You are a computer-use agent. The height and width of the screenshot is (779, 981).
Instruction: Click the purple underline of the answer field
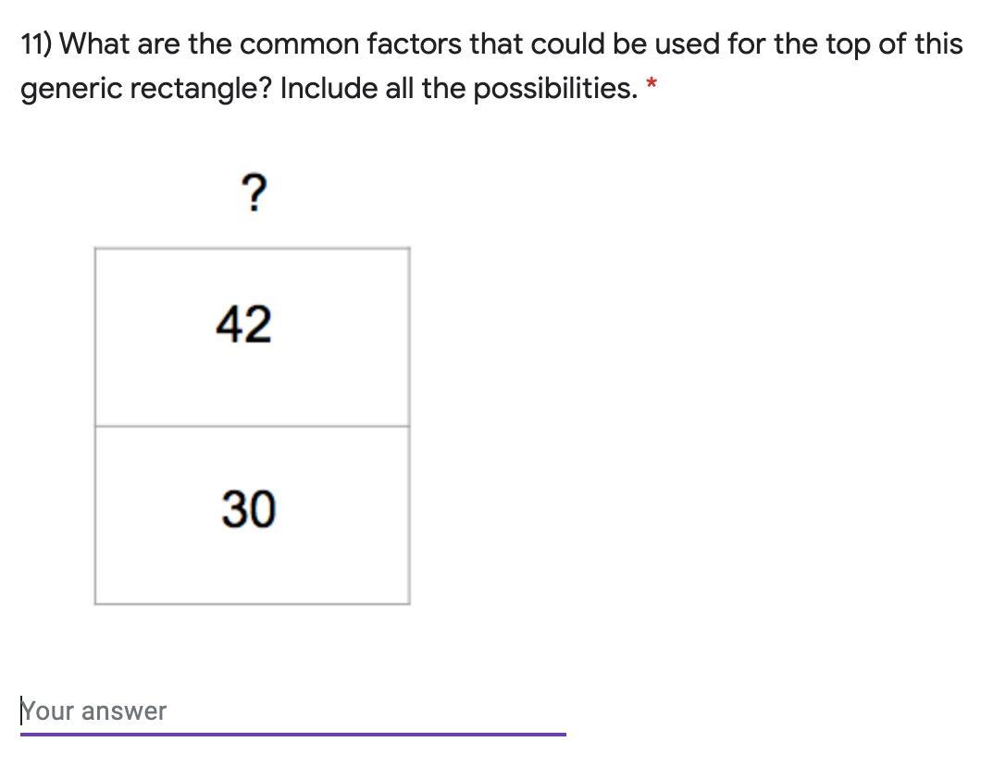point(292,734)
